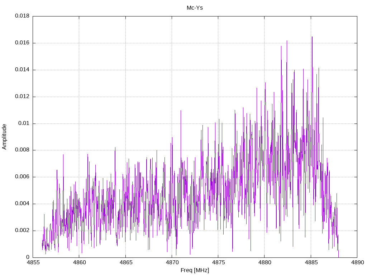Screen dimensions: 367x275
Task: Click the x-axis tick label 4885
Action: click(x=311, y=262)
